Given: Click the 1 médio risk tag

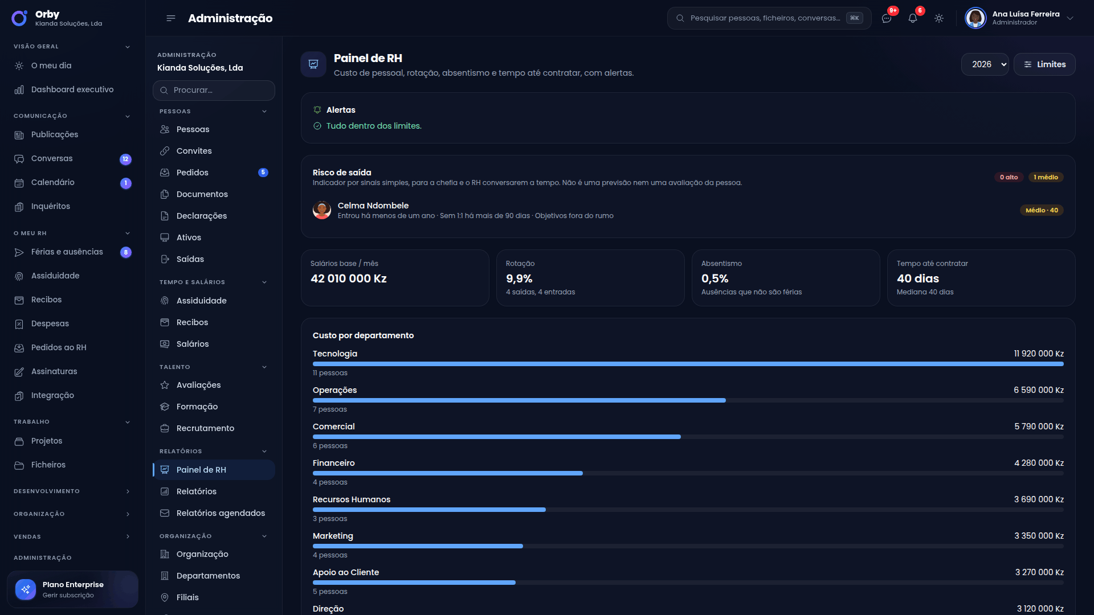Looking at the screenshot, I should 1046,177.
